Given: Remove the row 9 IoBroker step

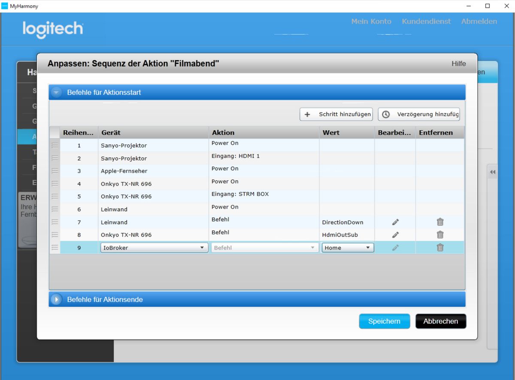Looking at the screenshot, I should pos(440,248).
